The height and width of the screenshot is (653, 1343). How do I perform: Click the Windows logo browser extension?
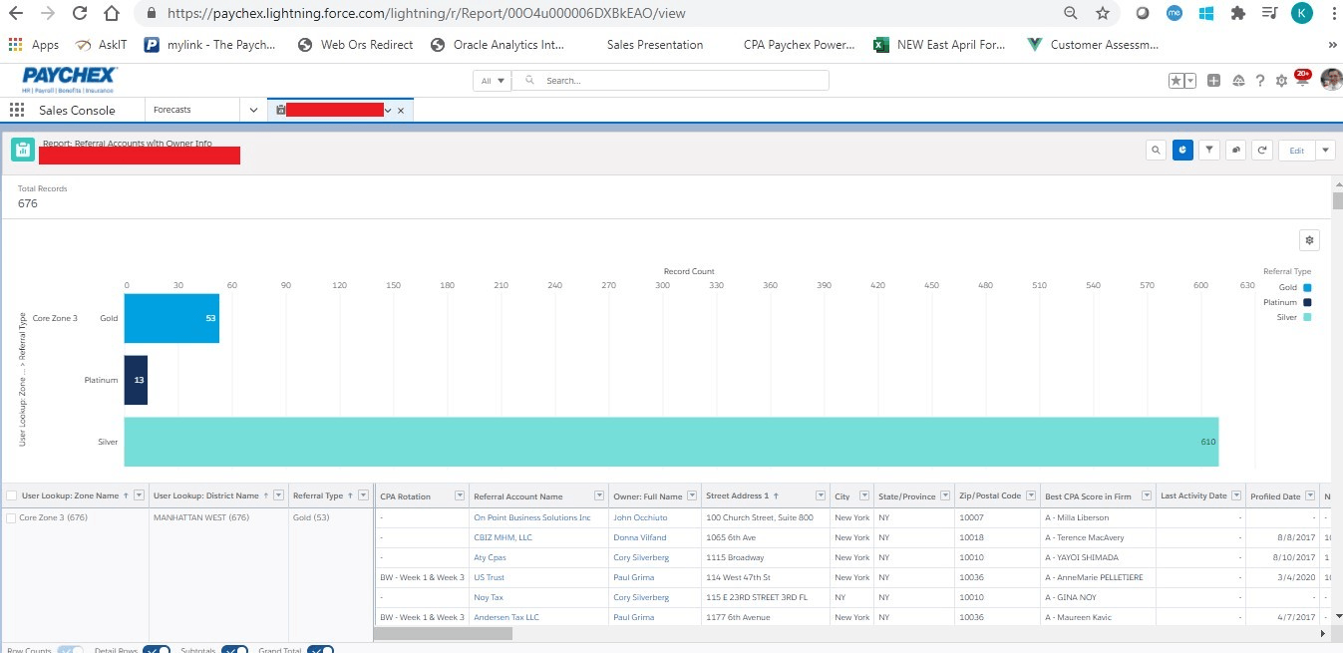coord(1205,13)
